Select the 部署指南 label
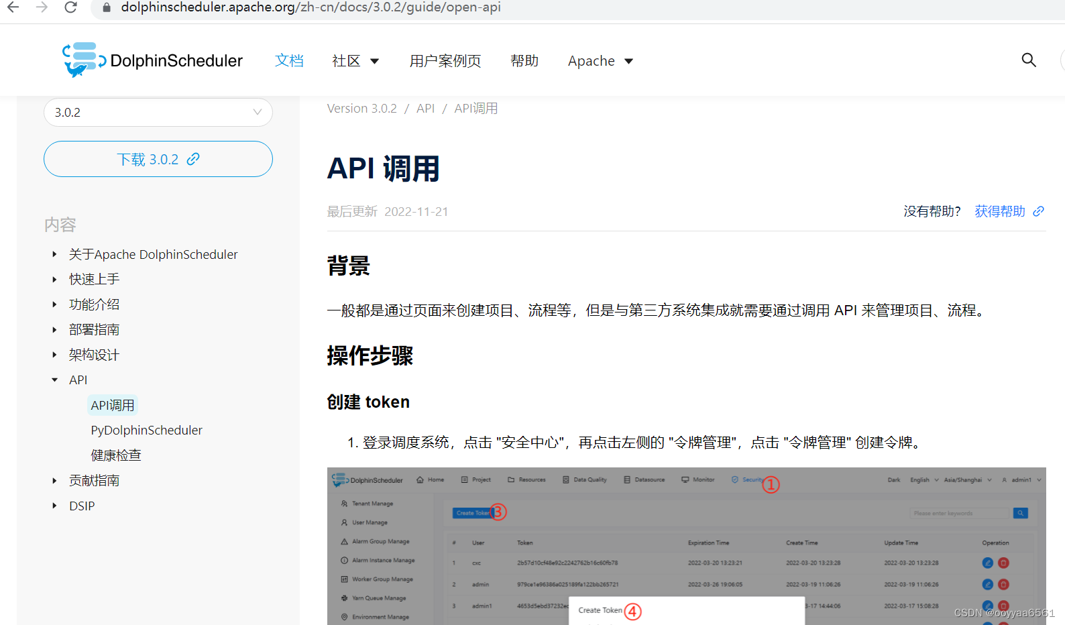1065x625 pixels. (94, 329)
